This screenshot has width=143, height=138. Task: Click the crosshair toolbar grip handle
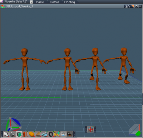point(86,129)
